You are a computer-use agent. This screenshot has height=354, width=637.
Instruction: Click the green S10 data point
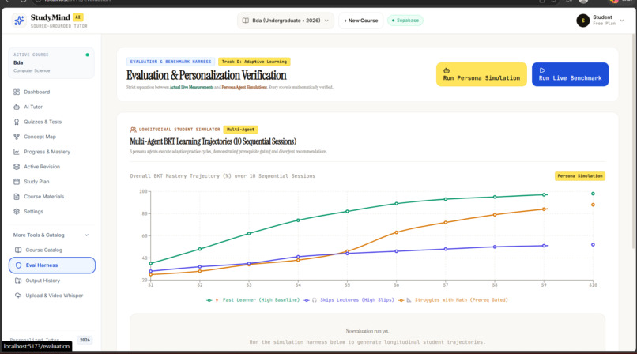(x=593, y=194)
